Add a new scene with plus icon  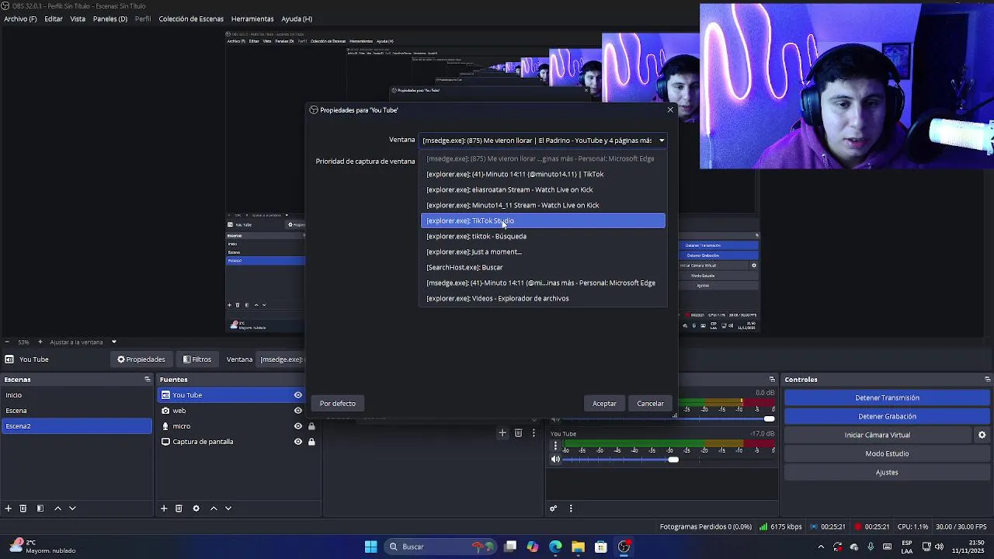pyautogui.click(x=8, y=509)
